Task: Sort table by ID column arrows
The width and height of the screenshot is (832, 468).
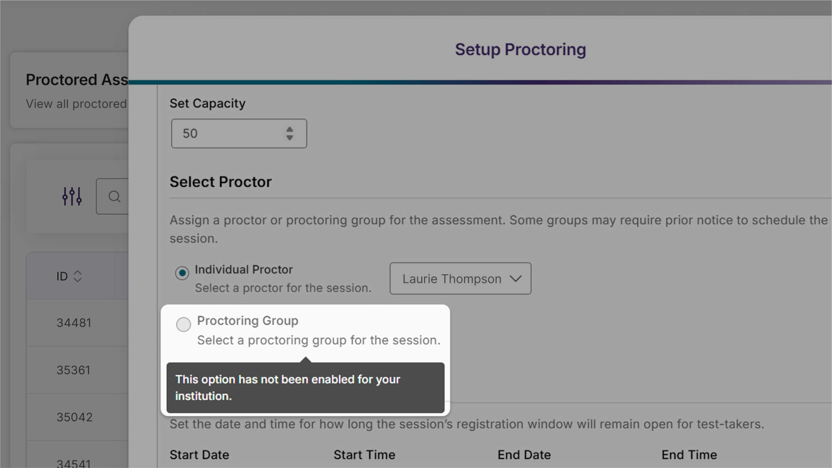Action: click(x=78, y=276)
